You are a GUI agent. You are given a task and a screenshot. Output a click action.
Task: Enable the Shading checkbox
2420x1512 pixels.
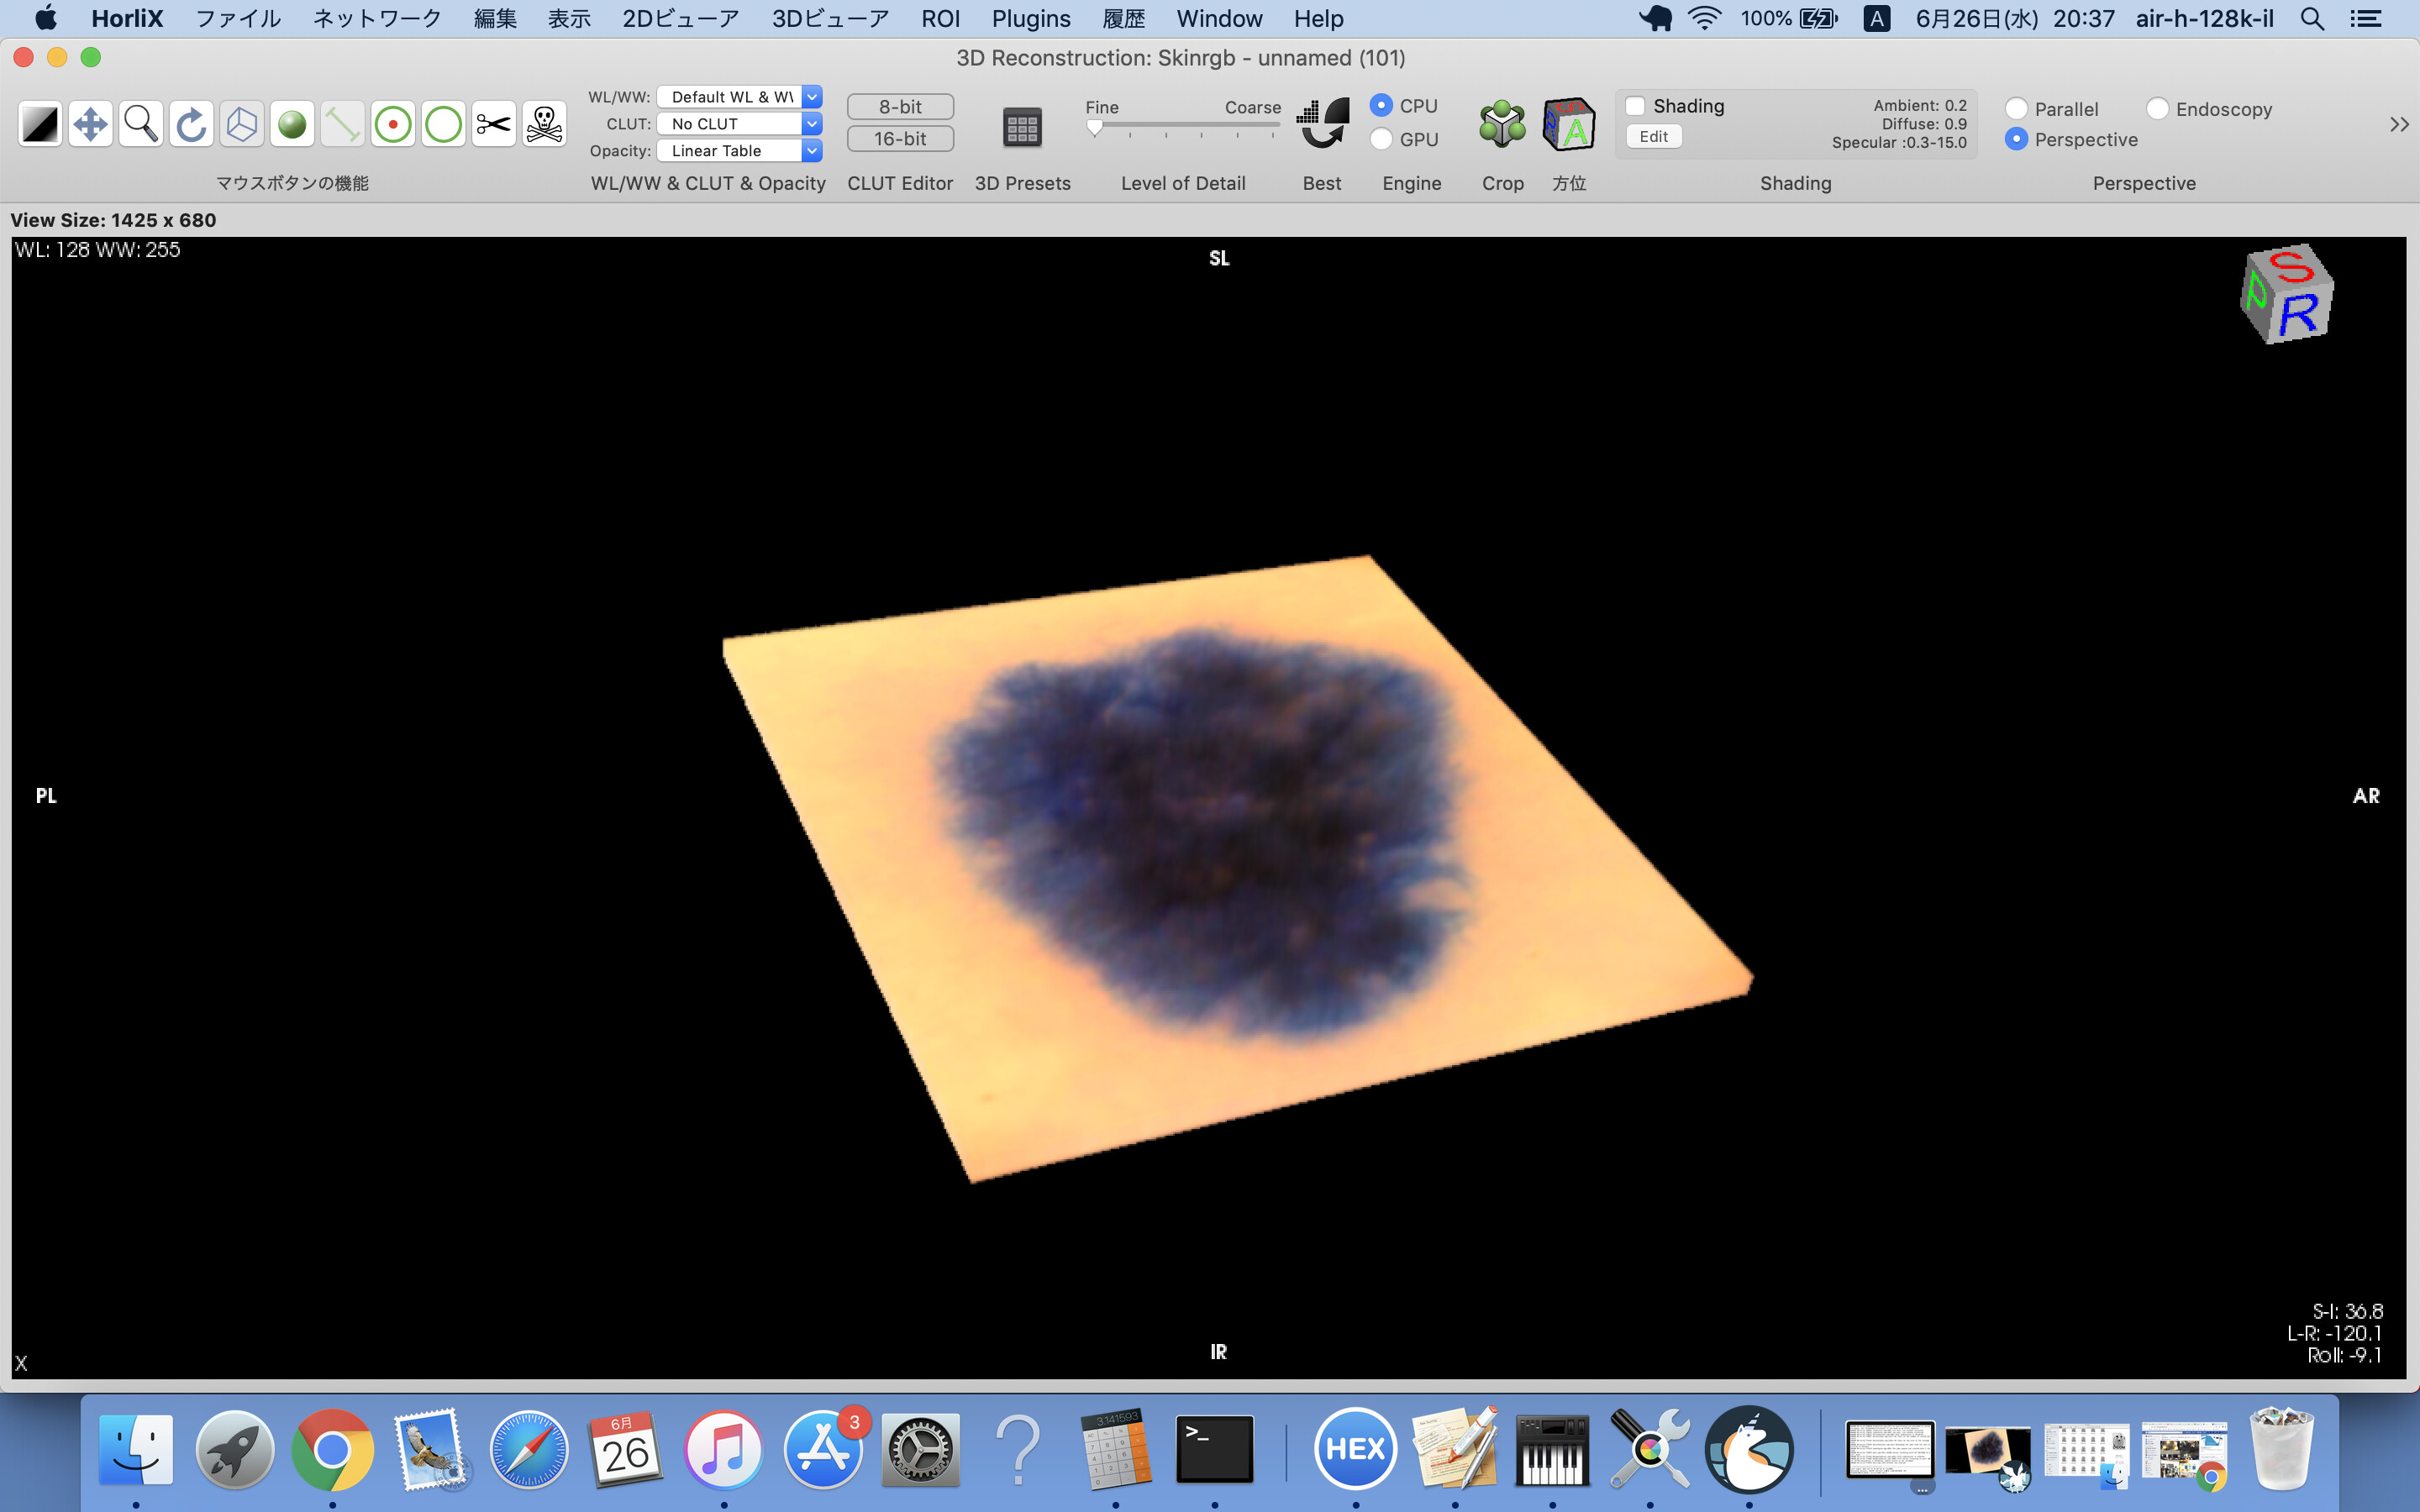(x=1635, y=106)
